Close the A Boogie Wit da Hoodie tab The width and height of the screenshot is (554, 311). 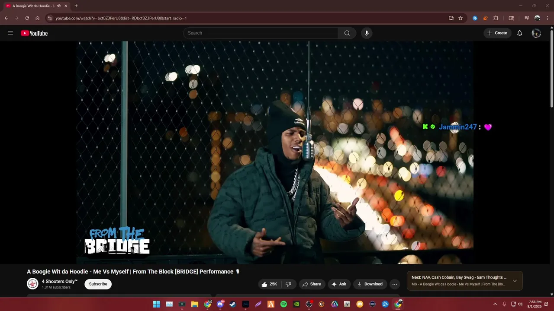click(x=66, y=6)
